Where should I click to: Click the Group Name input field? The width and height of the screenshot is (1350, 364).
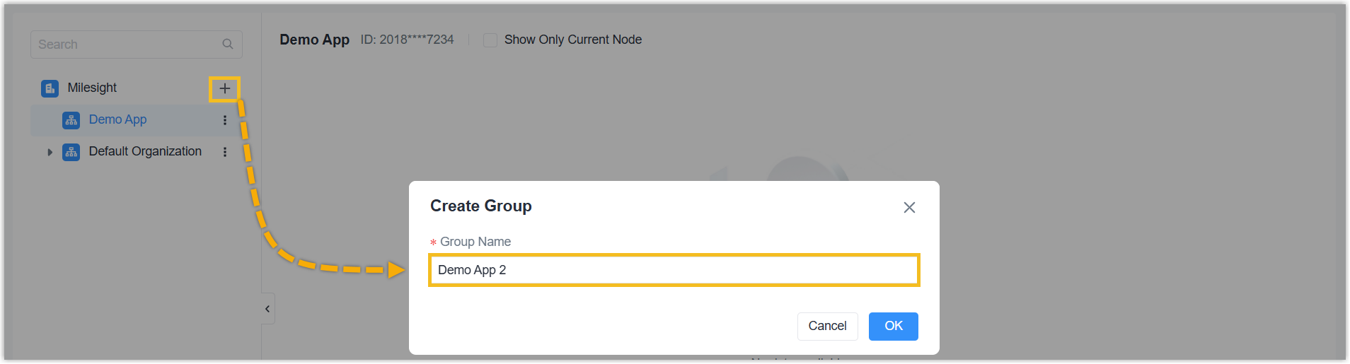(674, 270)
